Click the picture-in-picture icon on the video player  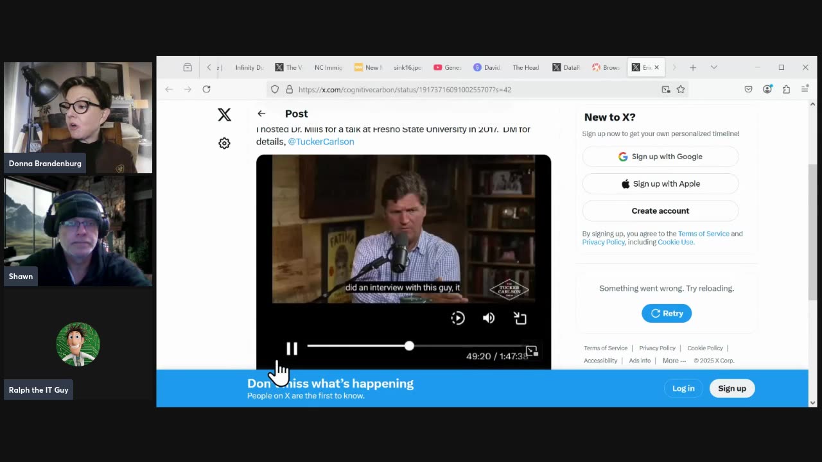coord(532,351)
